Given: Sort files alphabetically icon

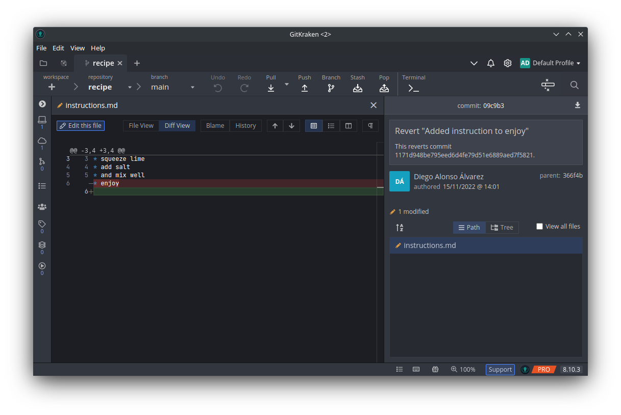Looking at the screenshot, I should 400,228.
